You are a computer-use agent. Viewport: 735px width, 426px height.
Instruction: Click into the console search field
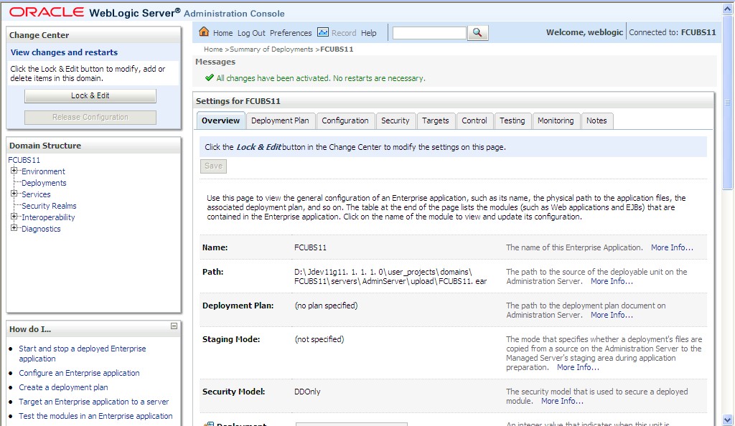(x=429, y=33)
